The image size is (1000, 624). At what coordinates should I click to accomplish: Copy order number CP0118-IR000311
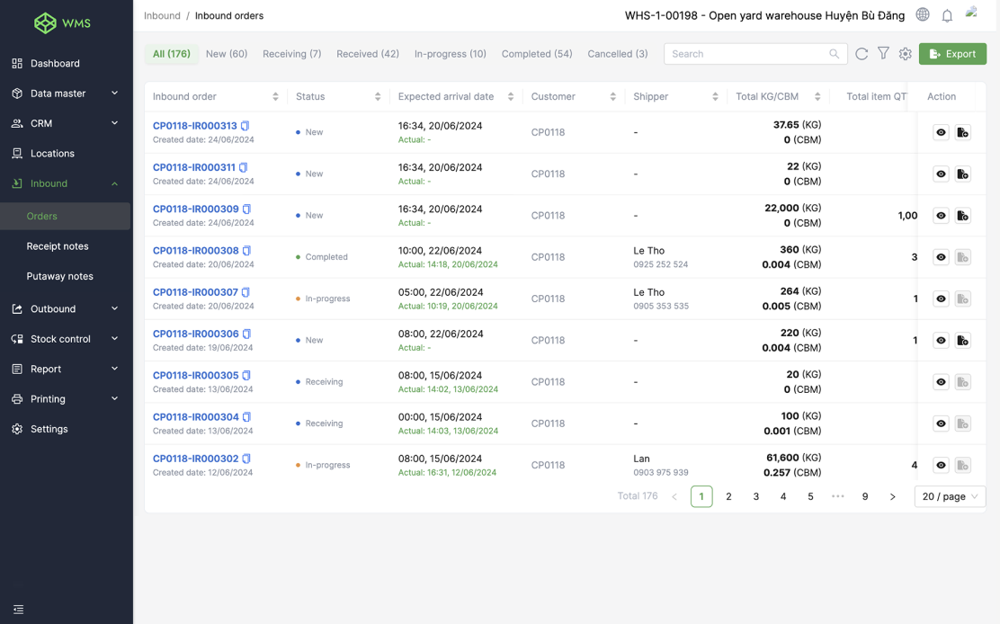tap(243, 167)
